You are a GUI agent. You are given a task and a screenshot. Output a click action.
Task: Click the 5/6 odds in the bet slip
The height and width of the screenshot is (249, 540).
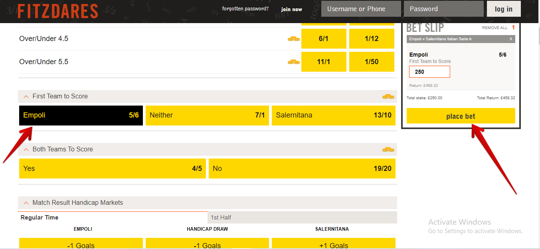click(503, 55)
